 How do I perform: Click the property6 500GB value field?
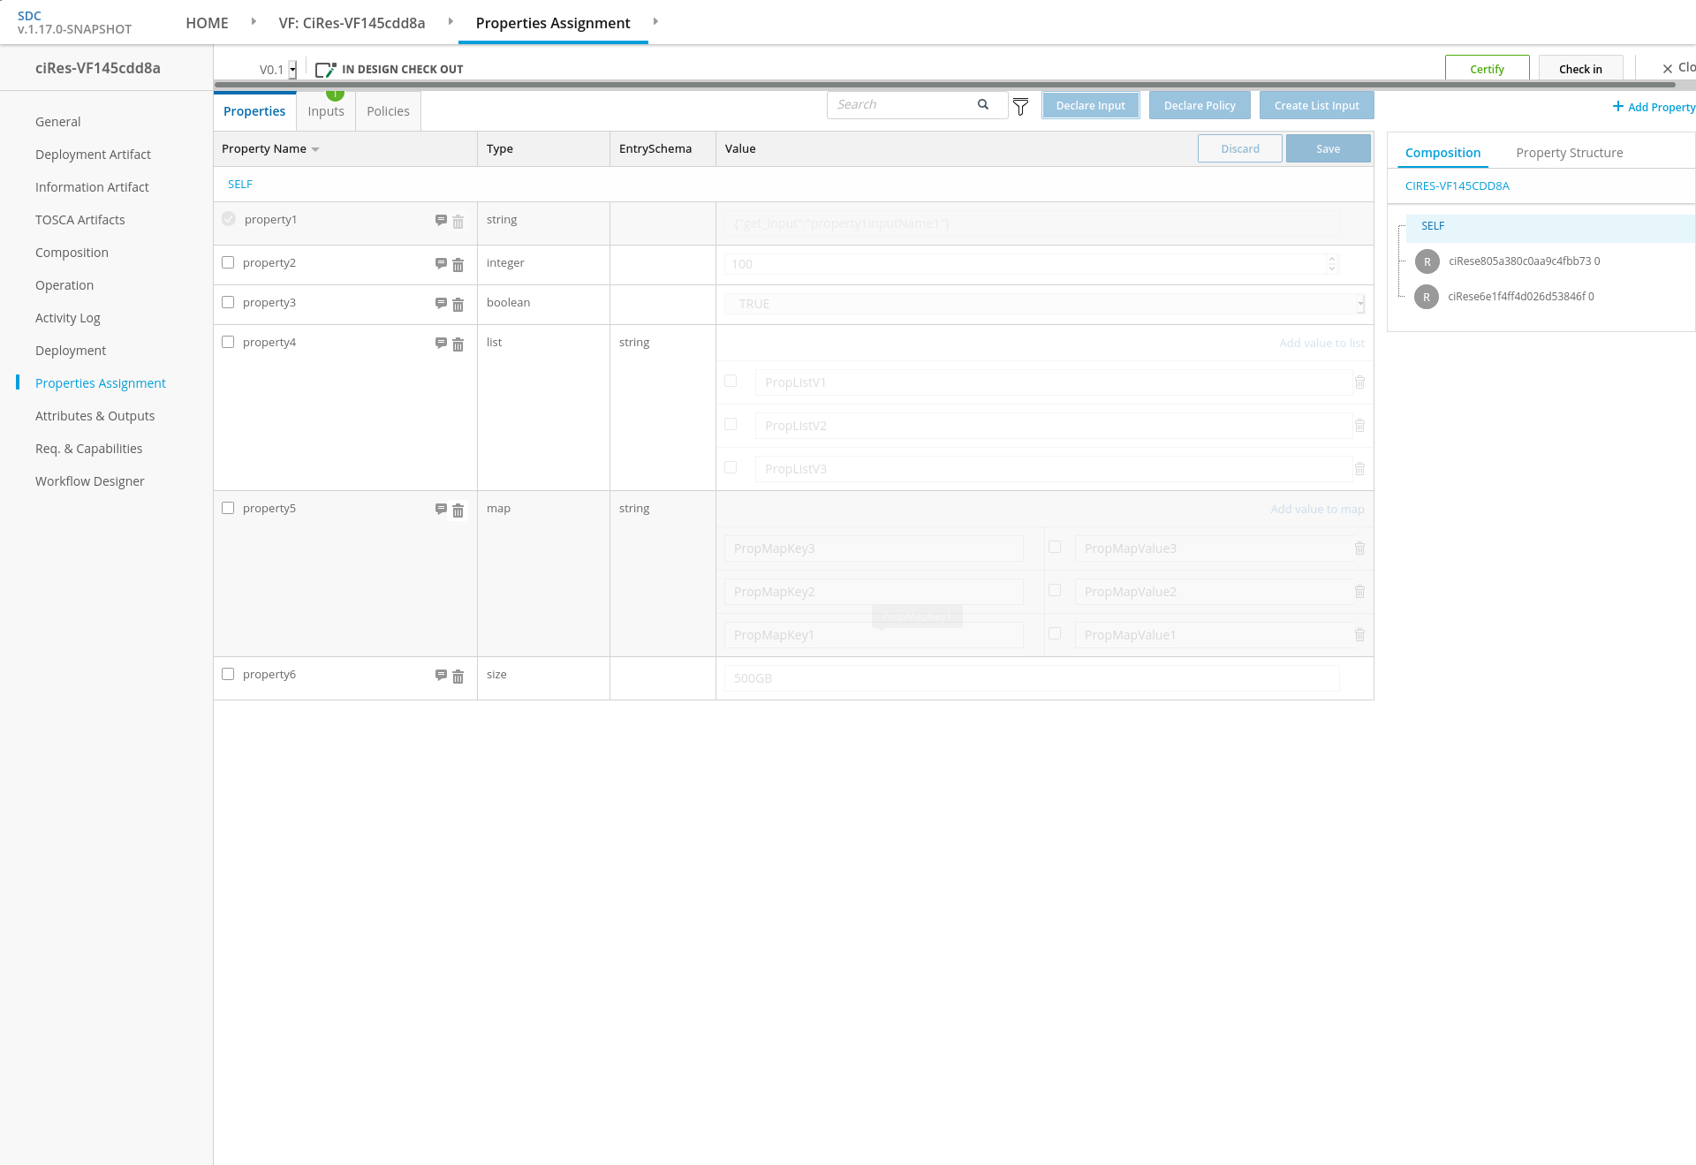pos(1032,678)
